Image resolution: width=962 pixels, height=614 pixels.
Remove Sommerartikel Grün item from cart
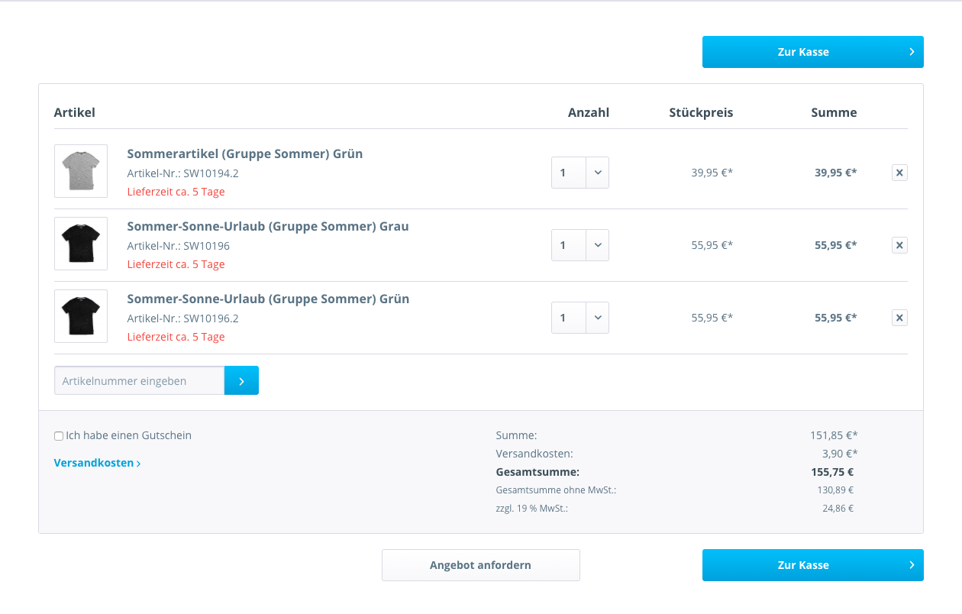[x=899, y=173]
